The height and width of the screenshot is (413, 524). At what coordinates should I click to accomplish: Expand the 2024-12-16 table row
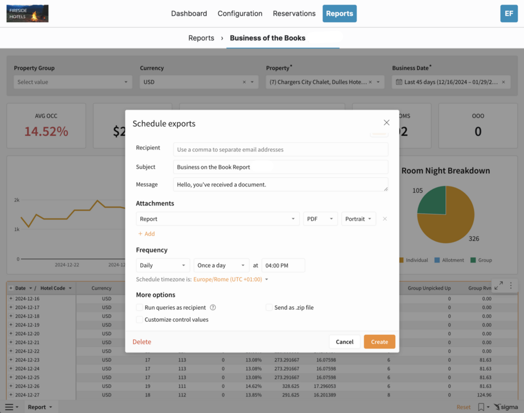(x=11, y=298)
